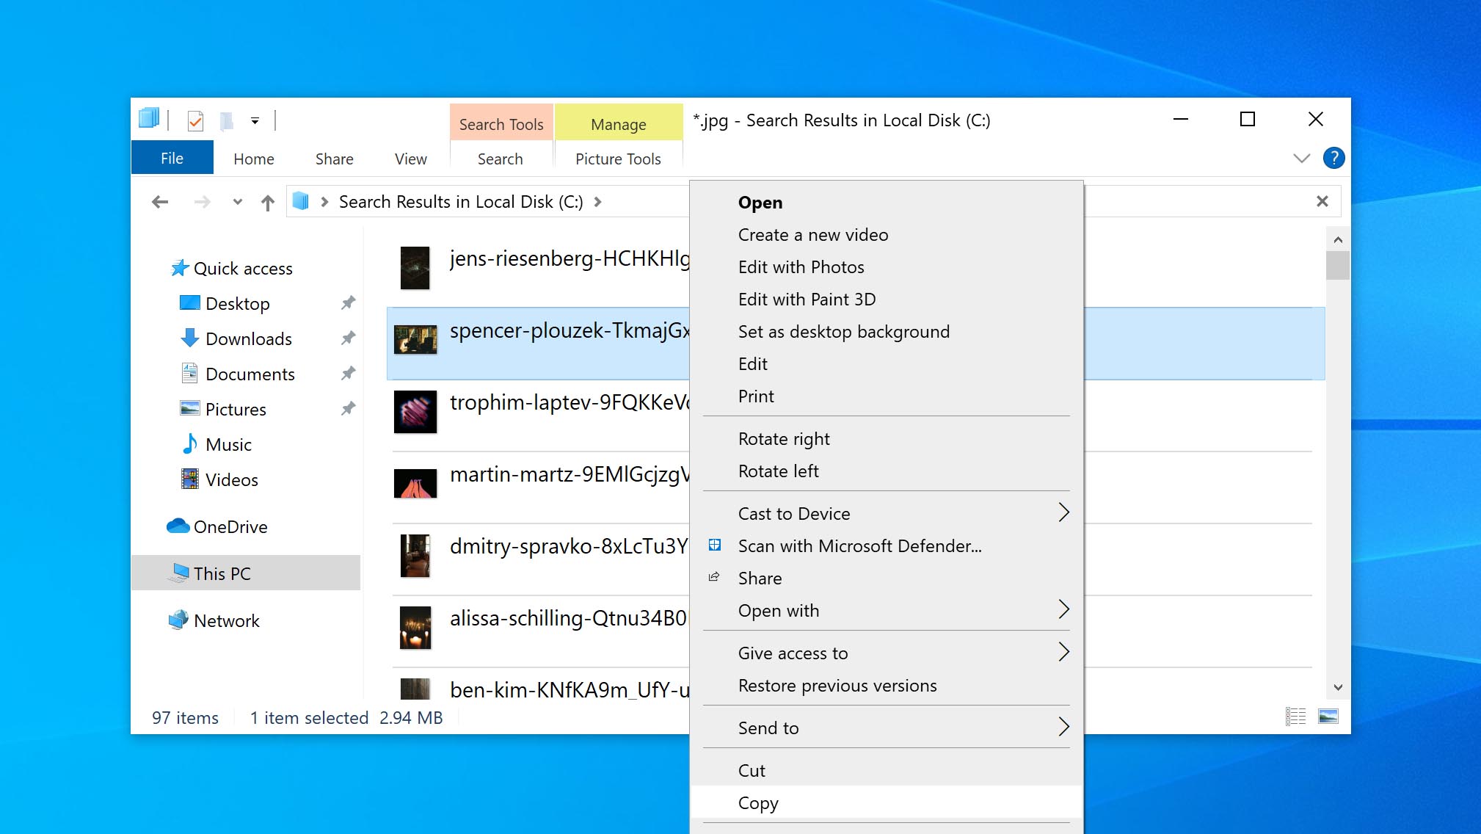Select the Share icon in the context menu
The width and height of the screenshot is (1481, 834).
pos(713,578)
